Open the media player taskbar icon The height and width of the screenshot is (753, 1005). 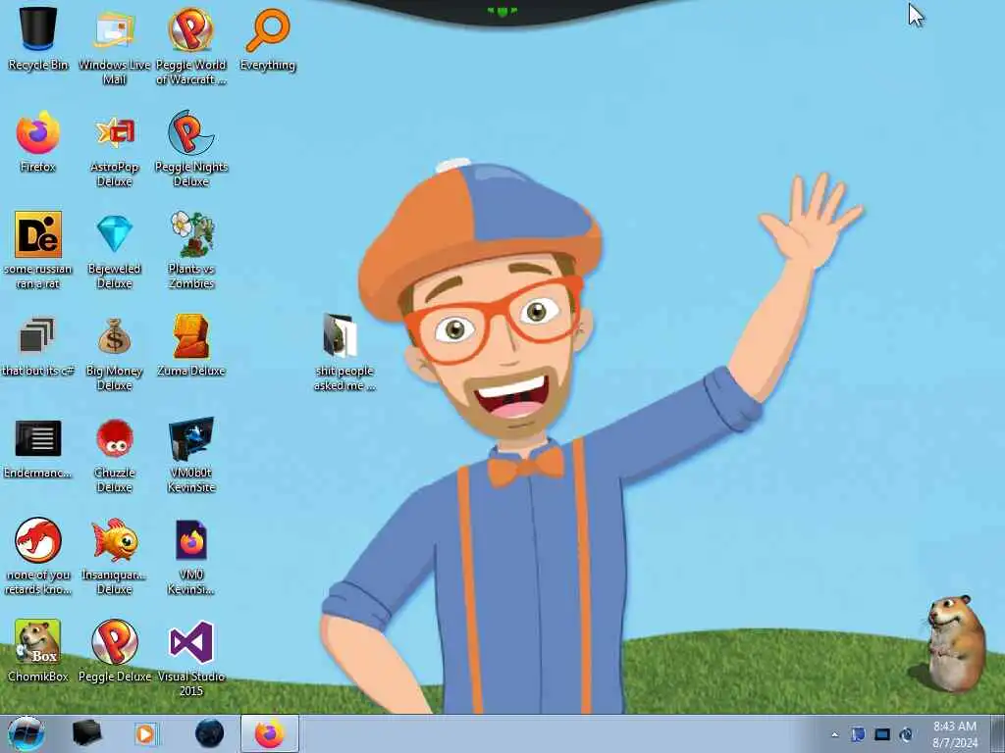pos(145,733)
